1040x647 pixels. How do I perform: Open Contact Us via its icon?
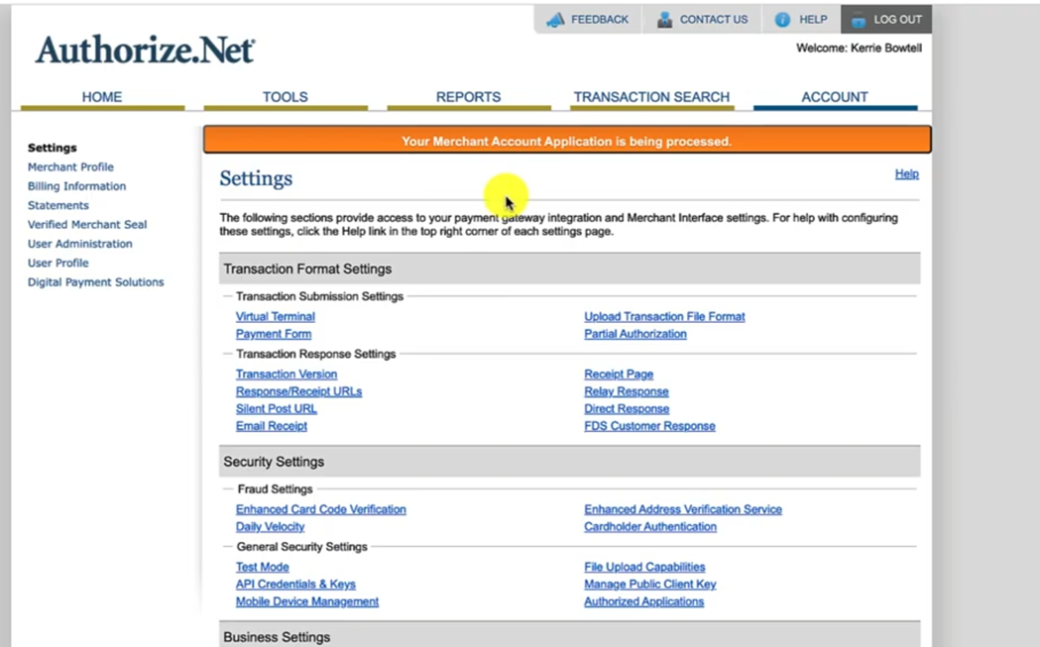point(663,19)
